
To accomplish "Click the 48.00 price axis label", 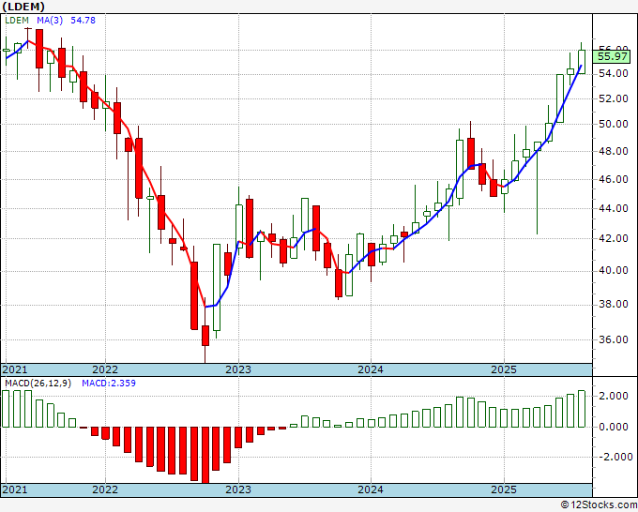I will pyautogui.click(x=613, y=151).
